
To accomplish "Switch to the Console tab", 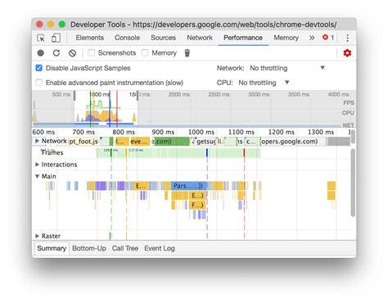I will 127,38.
